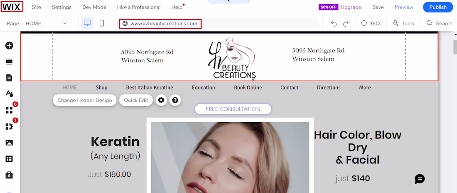Save the site
This screenshot has height=193, width=457.
378,7
